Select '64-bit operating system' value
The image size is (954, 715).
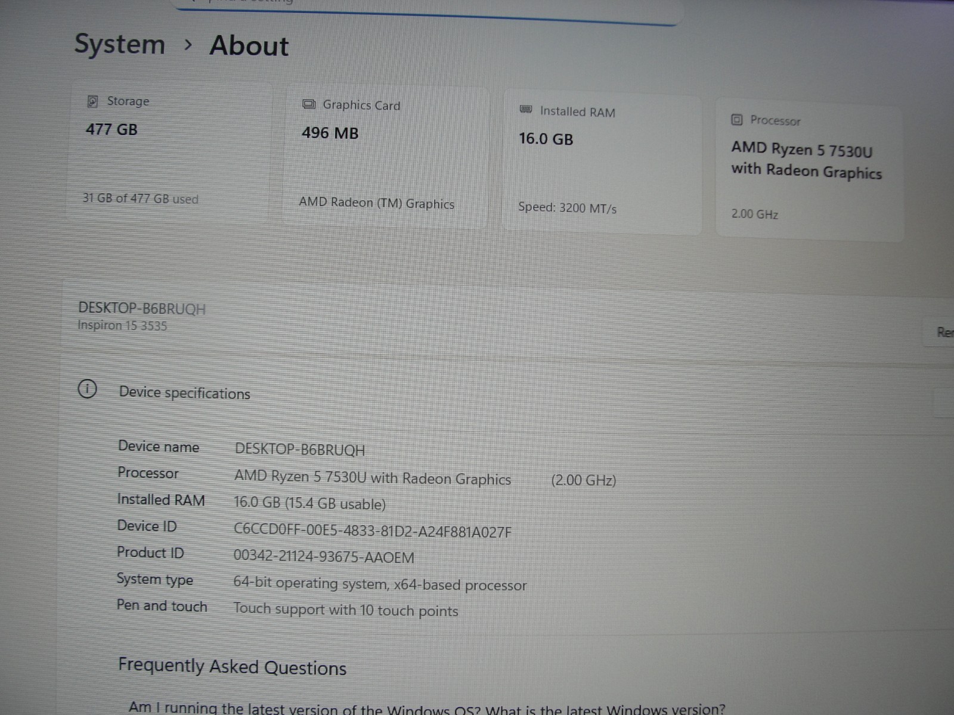point(380,584)
